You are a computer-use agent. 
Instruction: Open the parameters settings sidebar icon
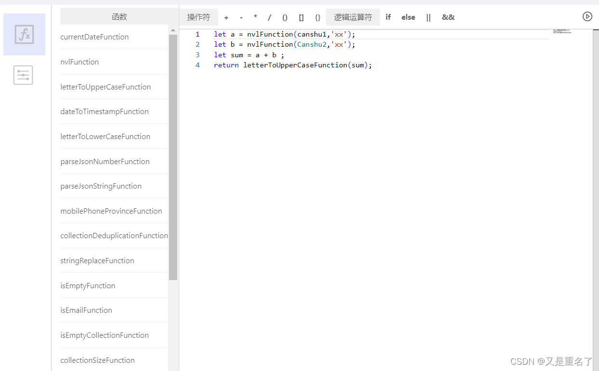click(x=23, y=75)
